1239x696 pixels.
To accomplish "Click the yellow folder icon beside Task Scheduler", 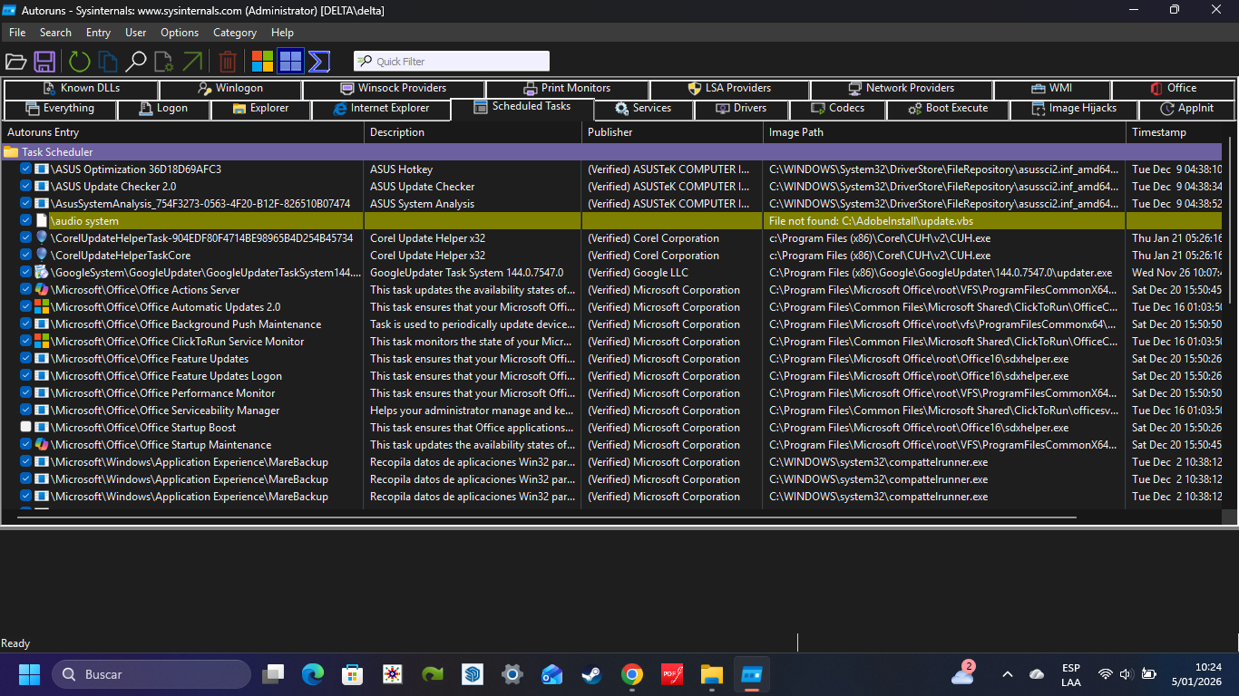I will 11,152.
